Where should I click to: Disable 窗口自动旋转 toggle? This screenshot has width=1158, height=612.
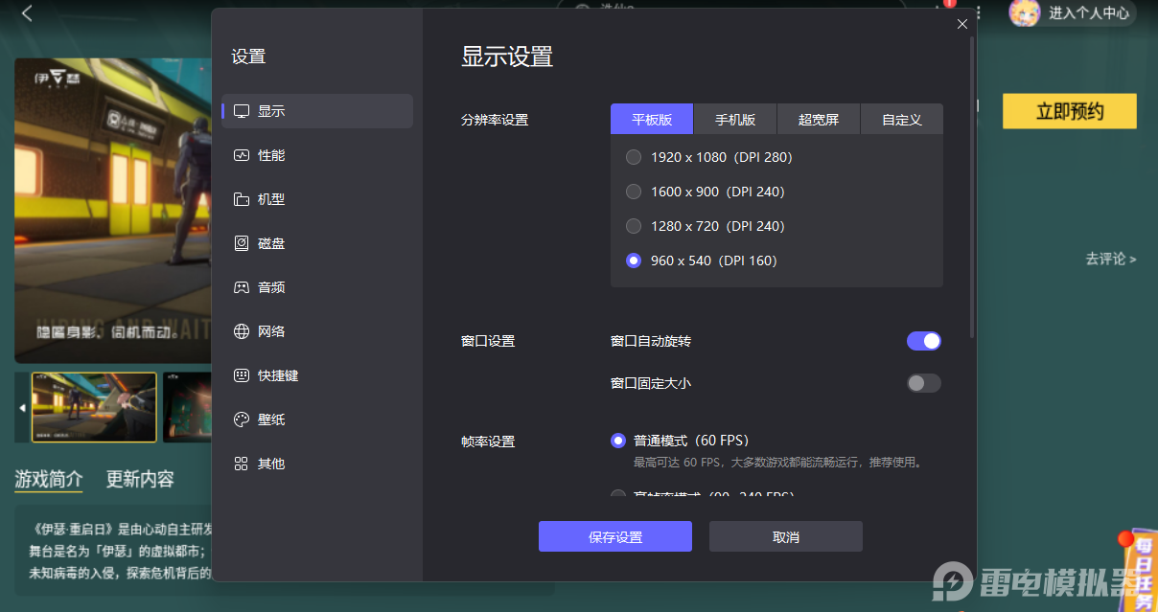click(x=923, y=341)
